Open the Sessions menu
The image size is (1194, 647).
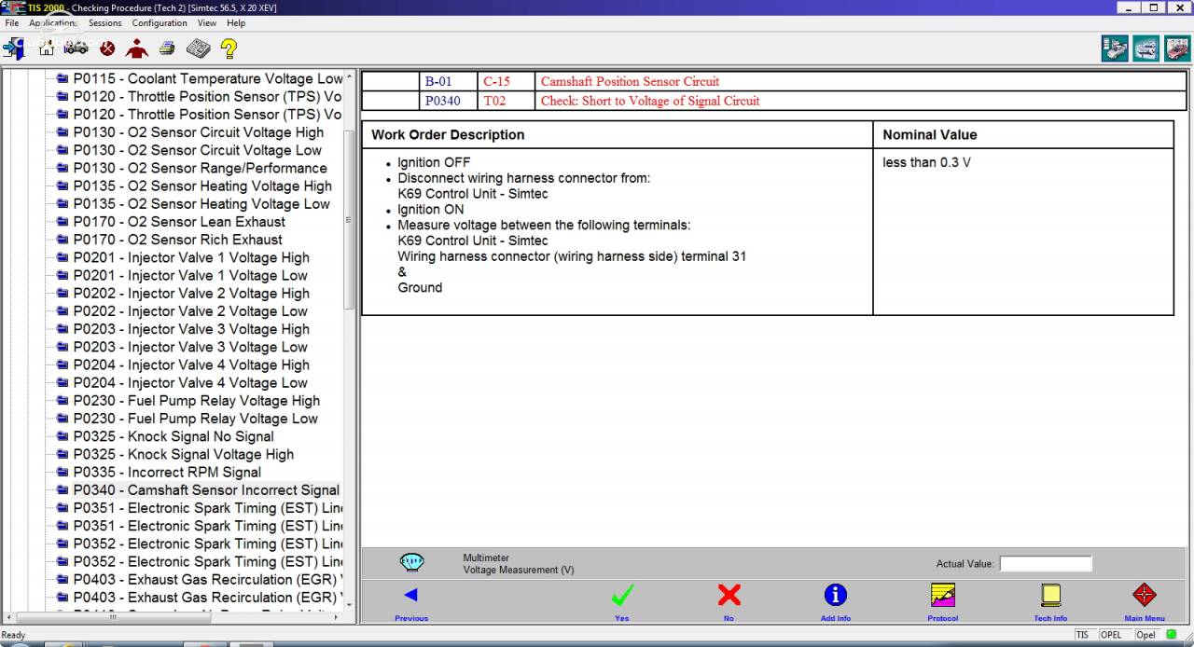coord(105,22)
